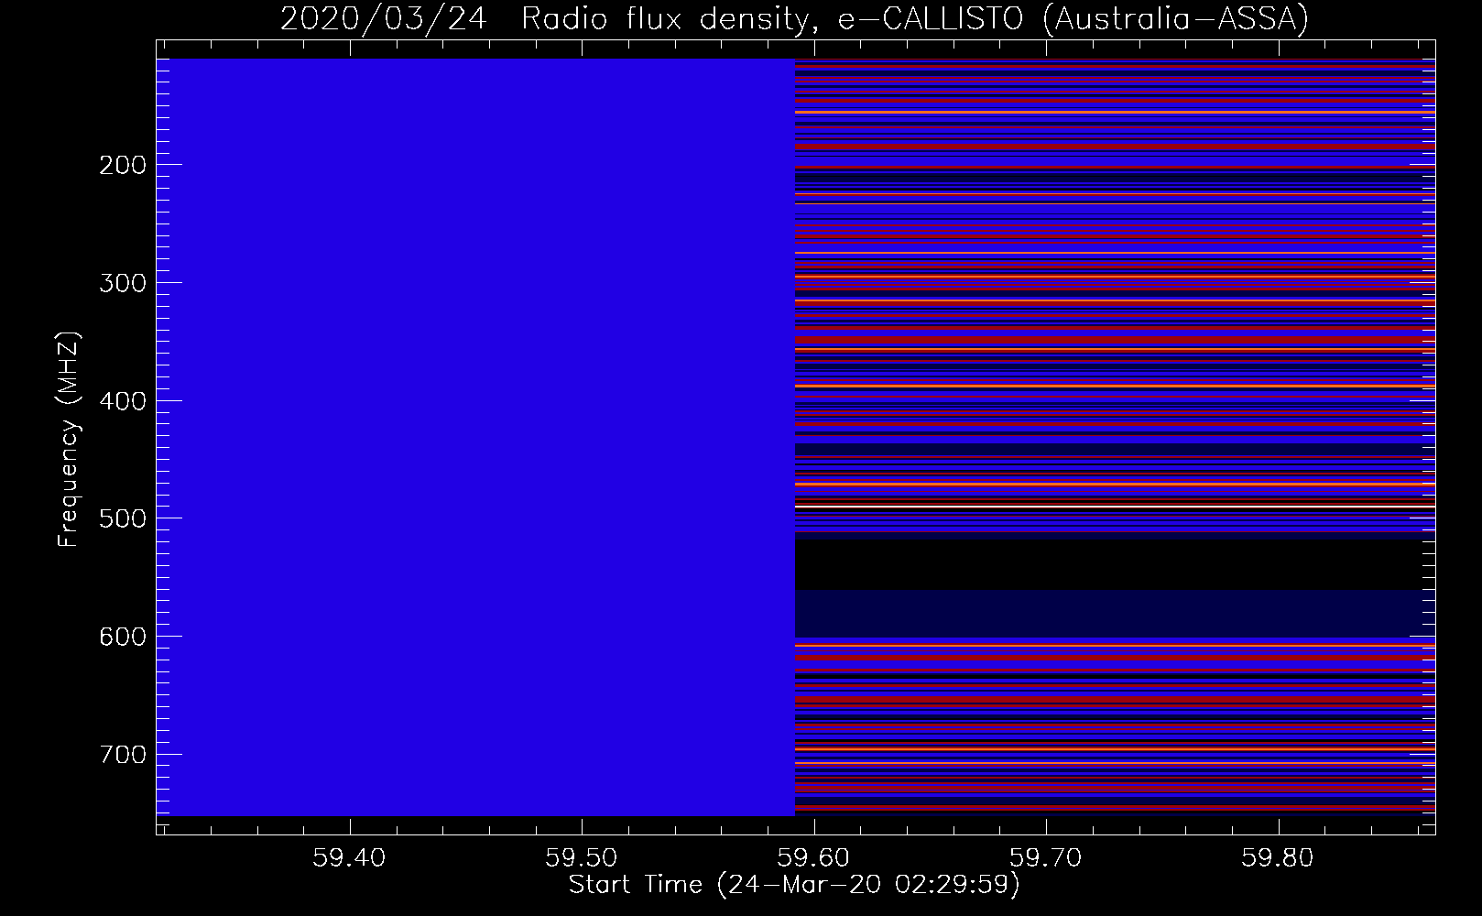Click the 300 frequency tick label
Viewport: 1482px width, 916px height.
[x=122, y=283]
